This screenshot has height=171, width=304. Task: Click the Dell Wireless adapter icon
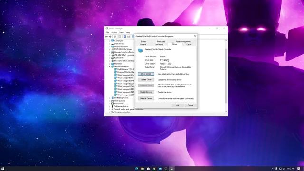pyautogui.click(x=115, y=69)
